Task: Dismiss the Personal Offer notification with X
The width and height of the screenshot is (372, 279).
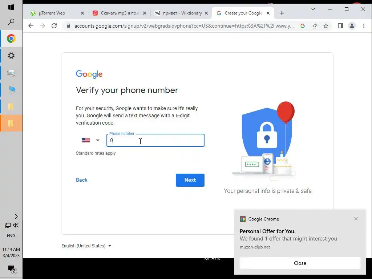Action: coord(356,219)
